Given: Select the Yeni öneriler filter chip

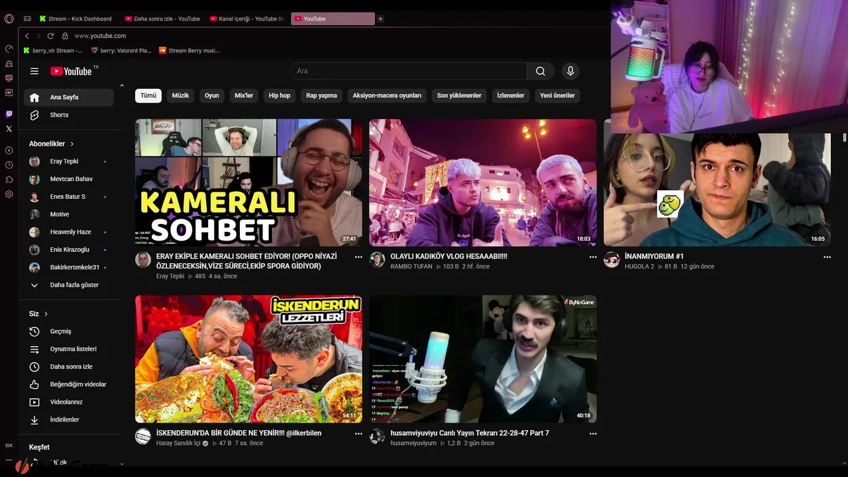Looking at the screenshot, I should click(x=557, y=95).
